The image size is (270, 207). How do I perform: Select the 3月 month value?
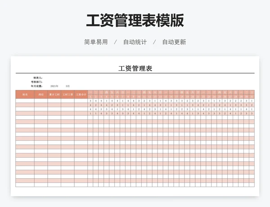pyautogui.click(x=67, y=86)
